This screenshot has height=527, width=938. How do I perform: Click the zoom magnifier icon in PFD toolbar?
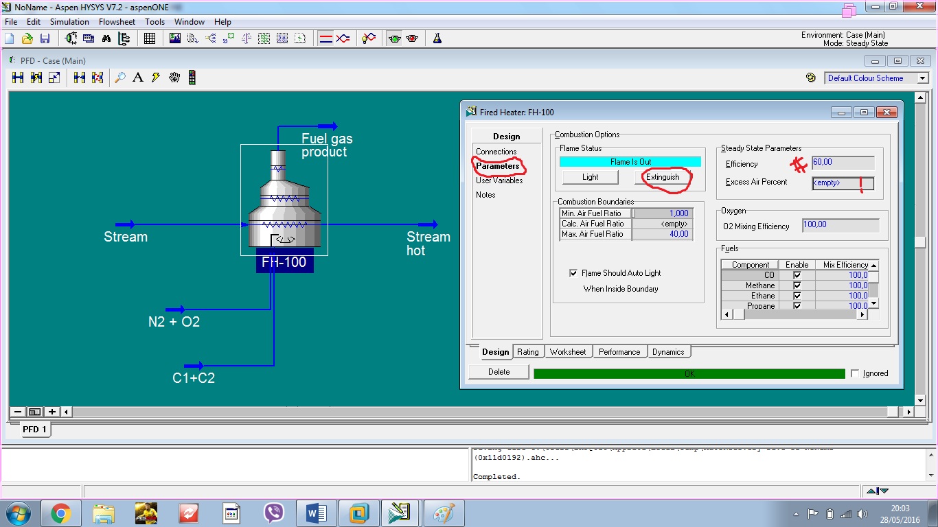(x=120, y=78)
